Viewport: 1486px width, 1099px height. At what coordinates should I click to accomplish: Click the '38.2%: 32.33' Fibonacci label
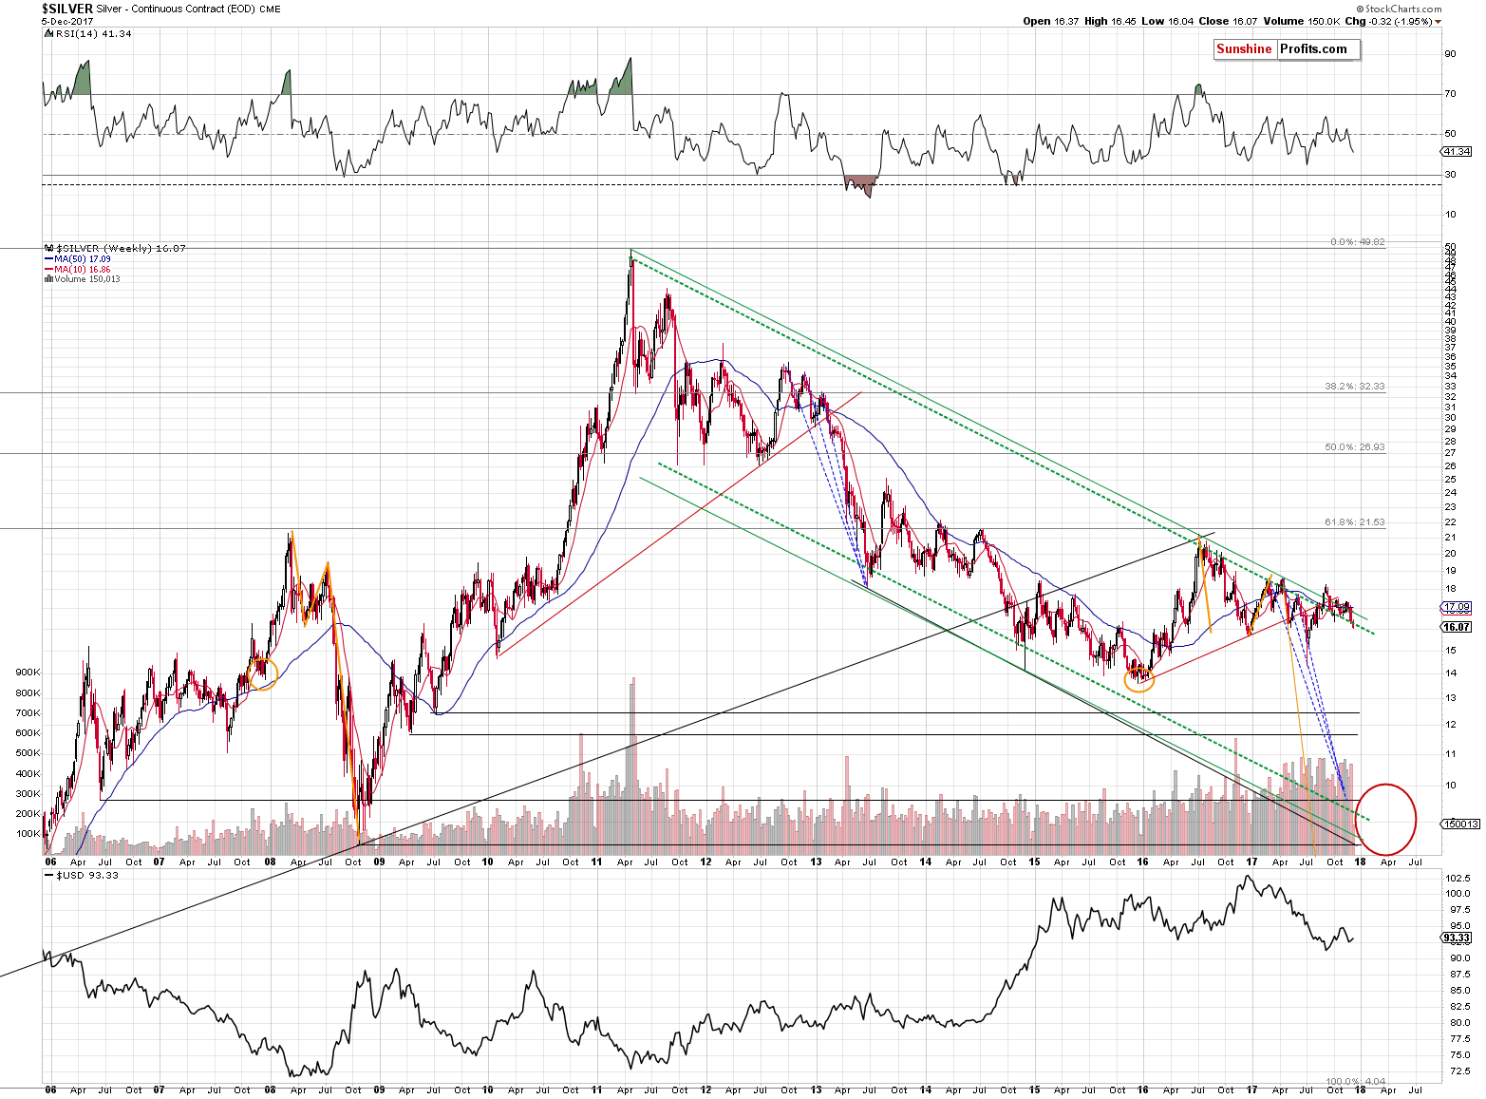click(1355, 387)
